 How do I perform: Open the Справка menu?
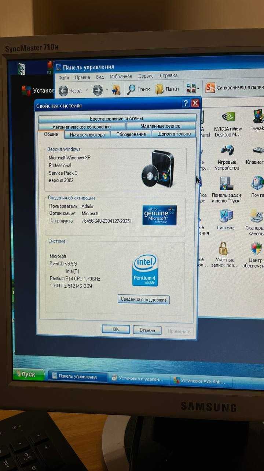(169, 75)
